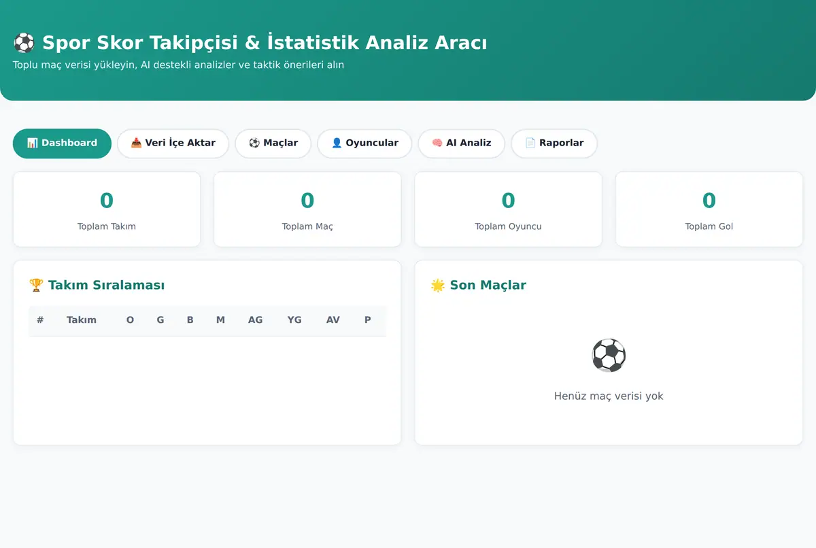Screen dimensions: 816x548
Task: Go to the Oyuncular tab
Action: 364,143
